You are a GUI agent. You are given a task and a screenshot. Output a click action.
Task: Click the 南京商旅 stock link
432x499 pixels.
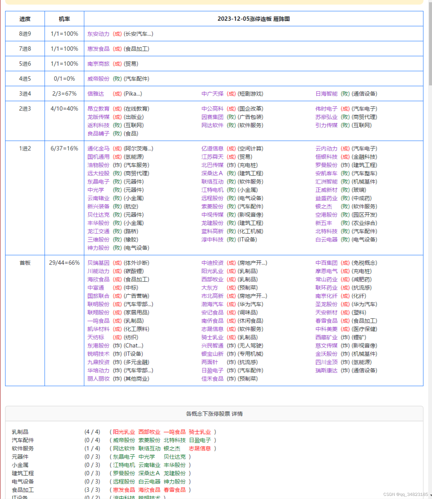click(x=98, y=64)
